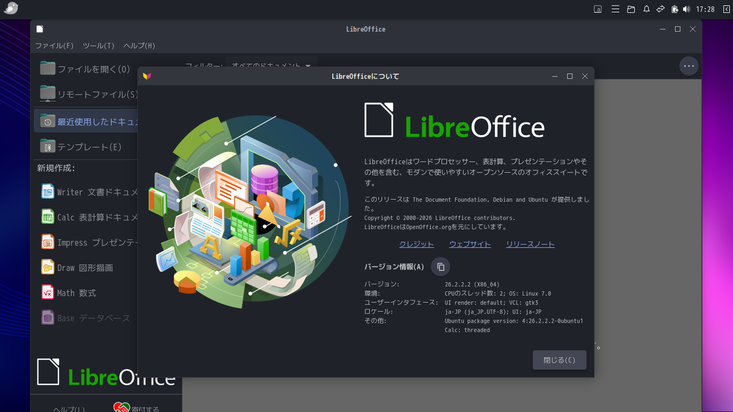
Task: Click the テンプレート(E) button
Action: (x=86, y=146)
